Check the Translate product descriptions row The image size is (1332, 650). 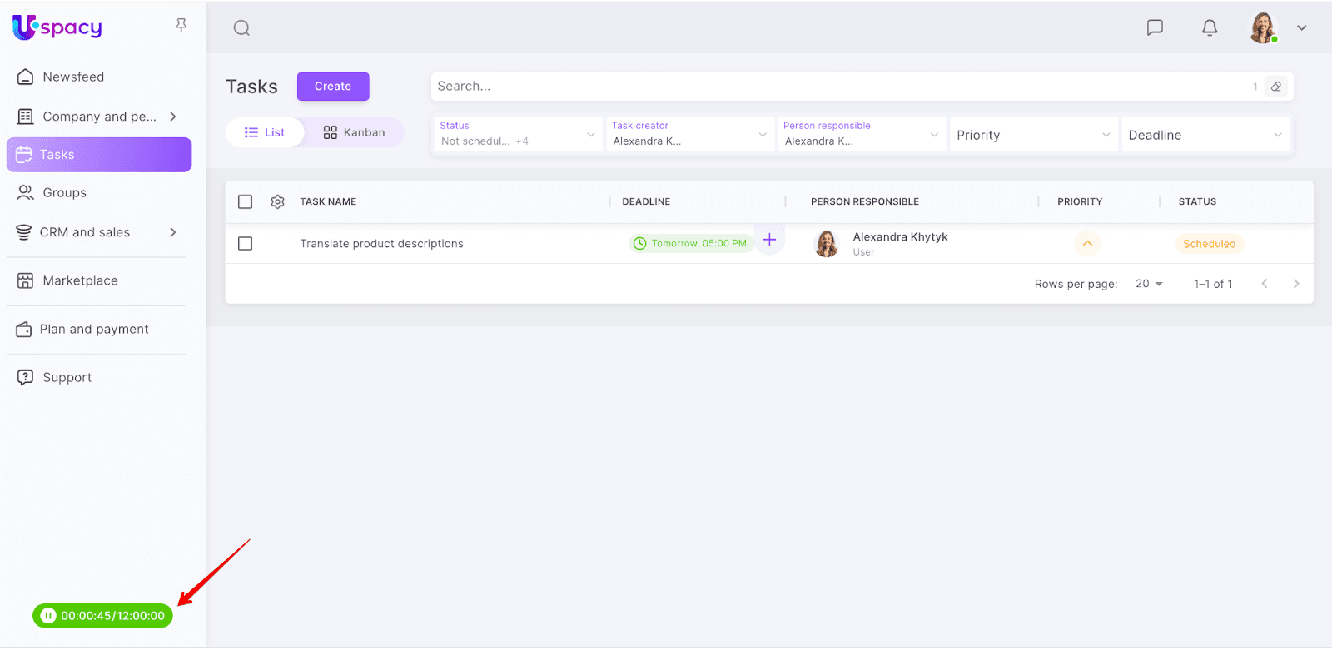coord(245,244)
